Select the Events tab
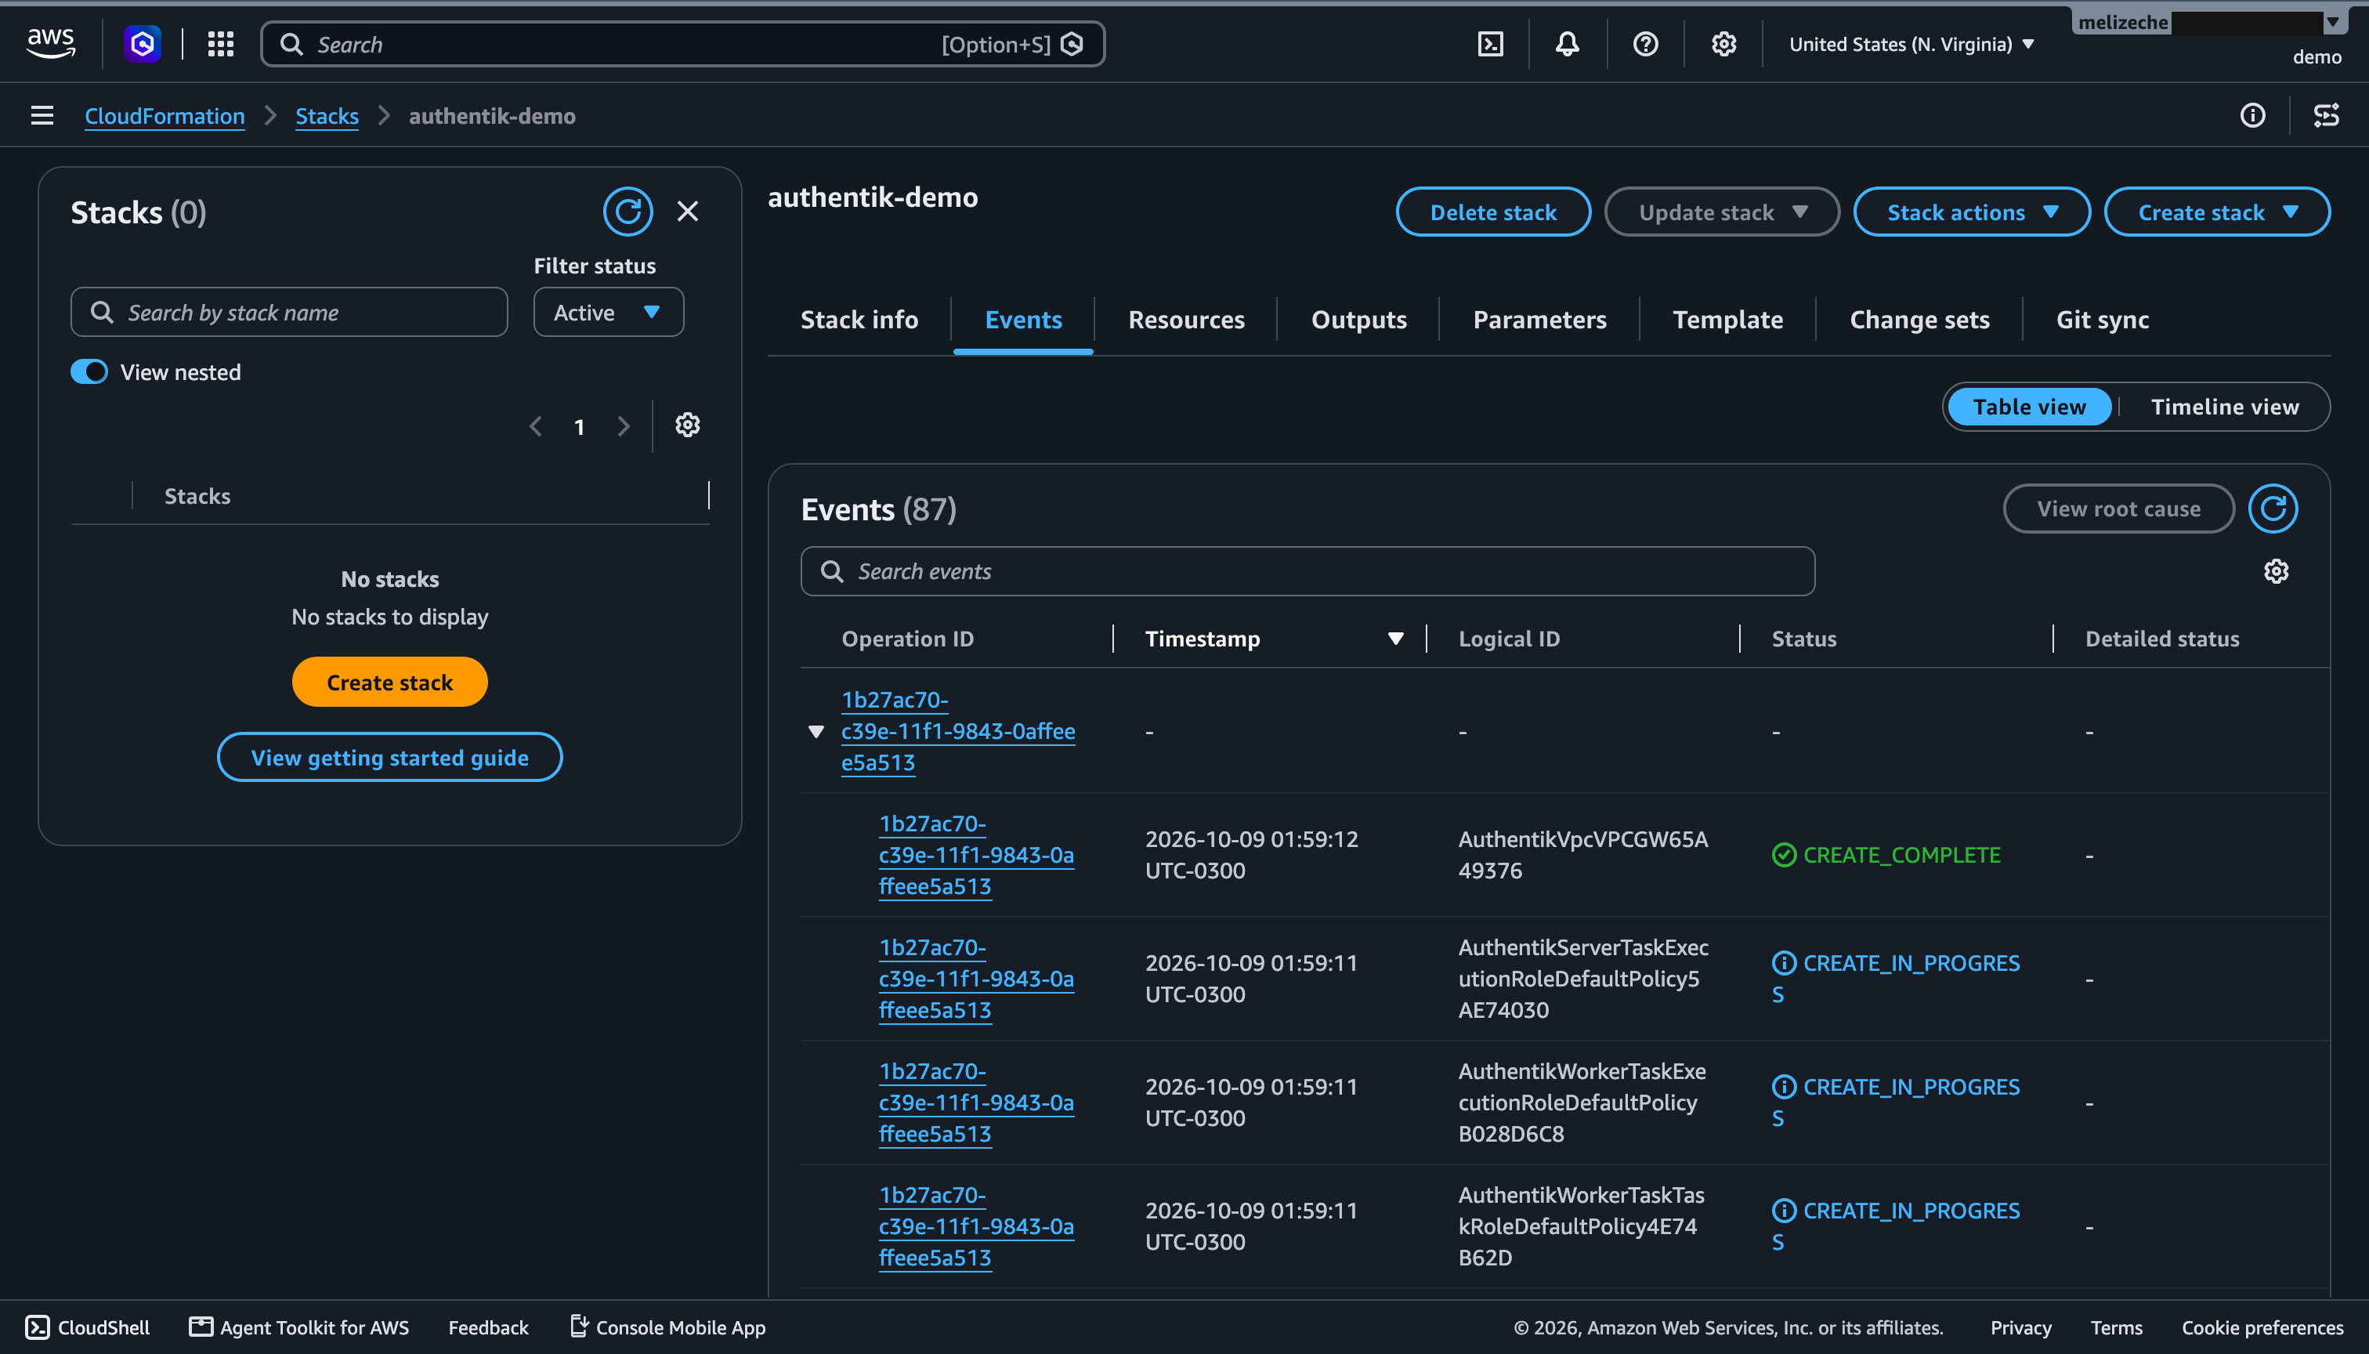The width and height of the screenshot is (2369, 1354). [1022, 320]
